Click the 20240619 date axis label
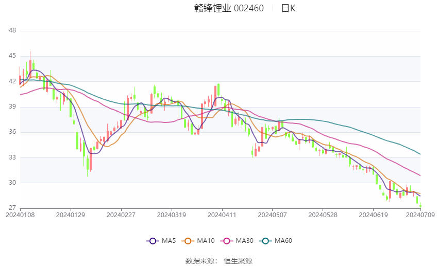The image size is (438, 266). (373, 215)
